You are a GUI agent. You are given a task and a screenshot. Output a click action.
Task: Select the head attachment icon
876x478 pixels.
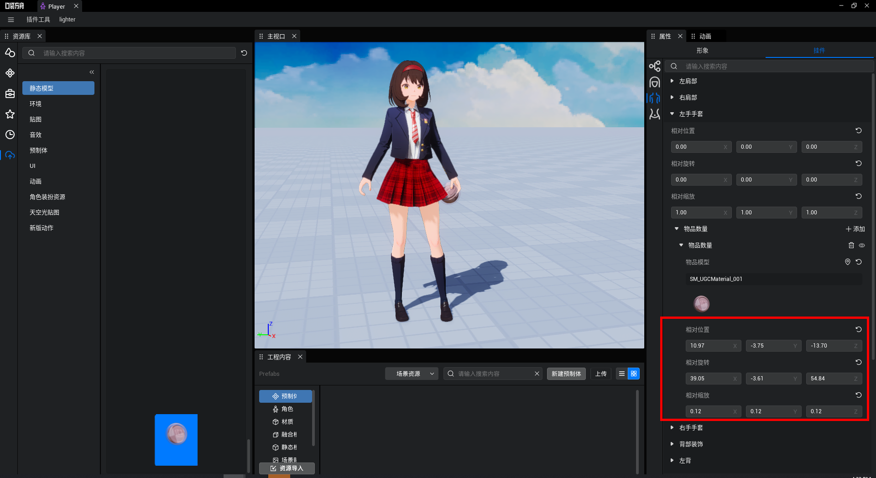pos(655,82)
